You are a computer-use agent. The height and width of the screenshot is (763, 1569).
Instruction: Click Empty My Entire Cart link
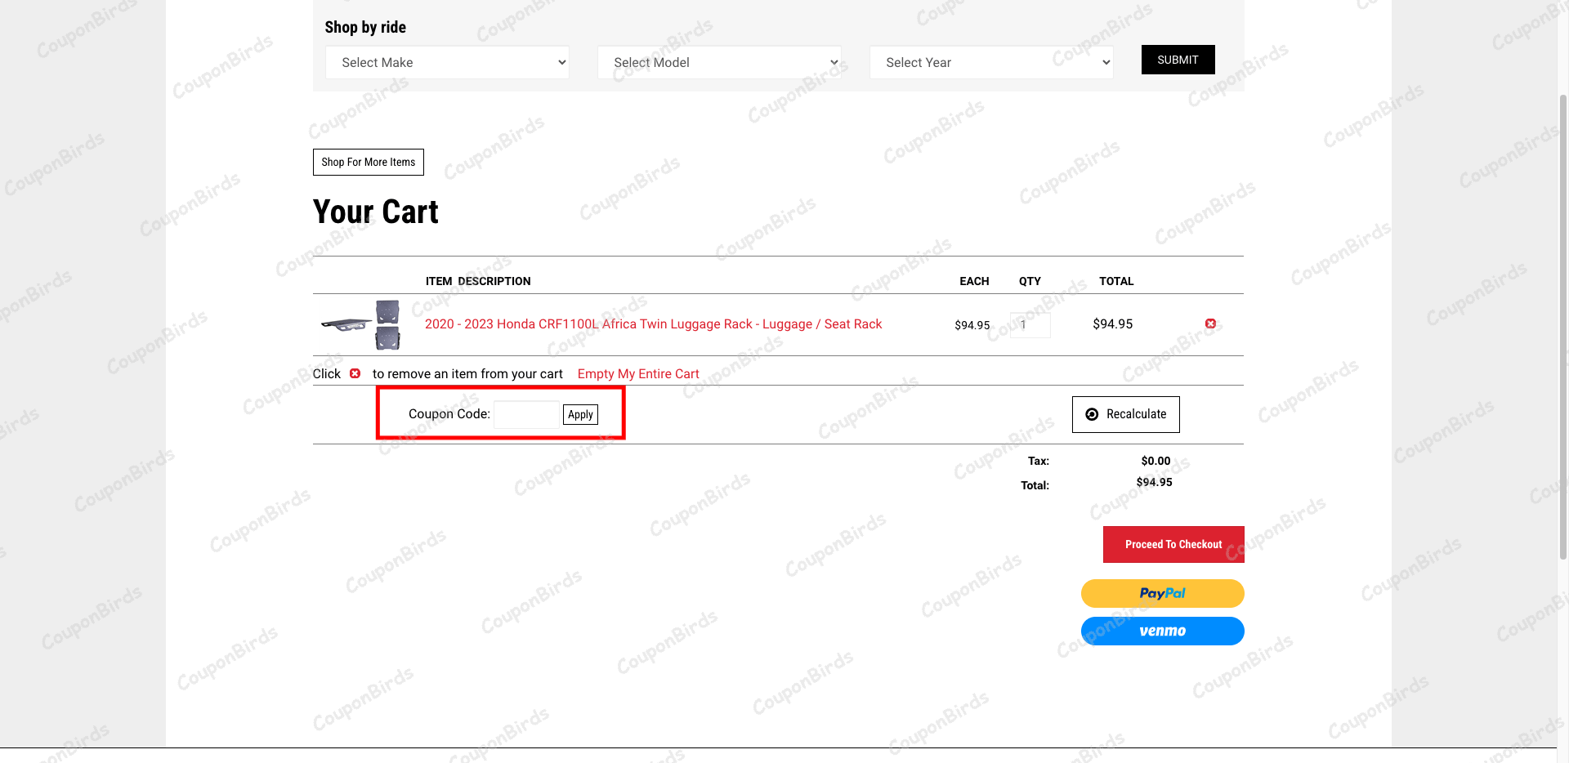click(638, 374)
